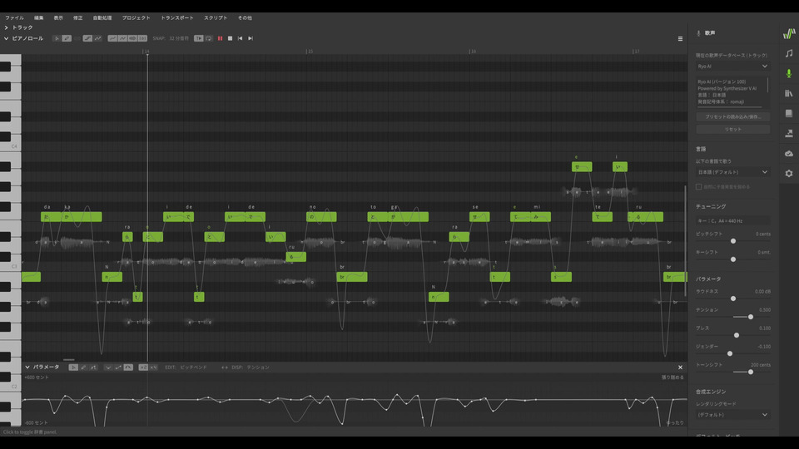This screenshot has height=449, width=799.
Task: Adjust the ピッチシフト slider handle
Action: [733, 241]
